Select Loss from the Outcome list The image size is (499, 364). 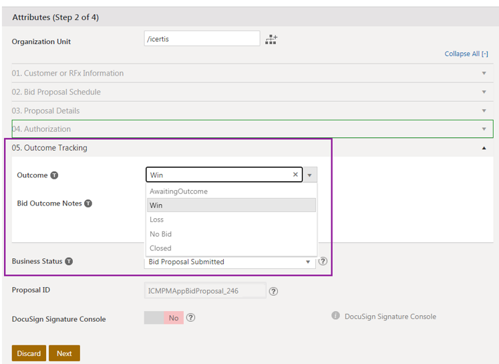(x=157, y=219)
